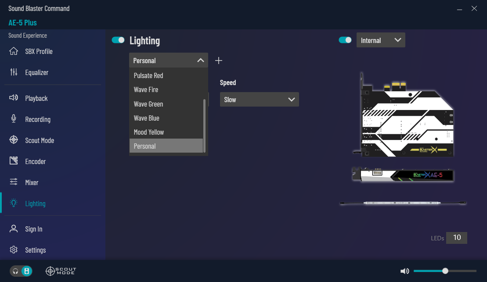Click the LEDs count field
Image resolution: width=487 pixels, height=282 pixels.
pos(457,238)
